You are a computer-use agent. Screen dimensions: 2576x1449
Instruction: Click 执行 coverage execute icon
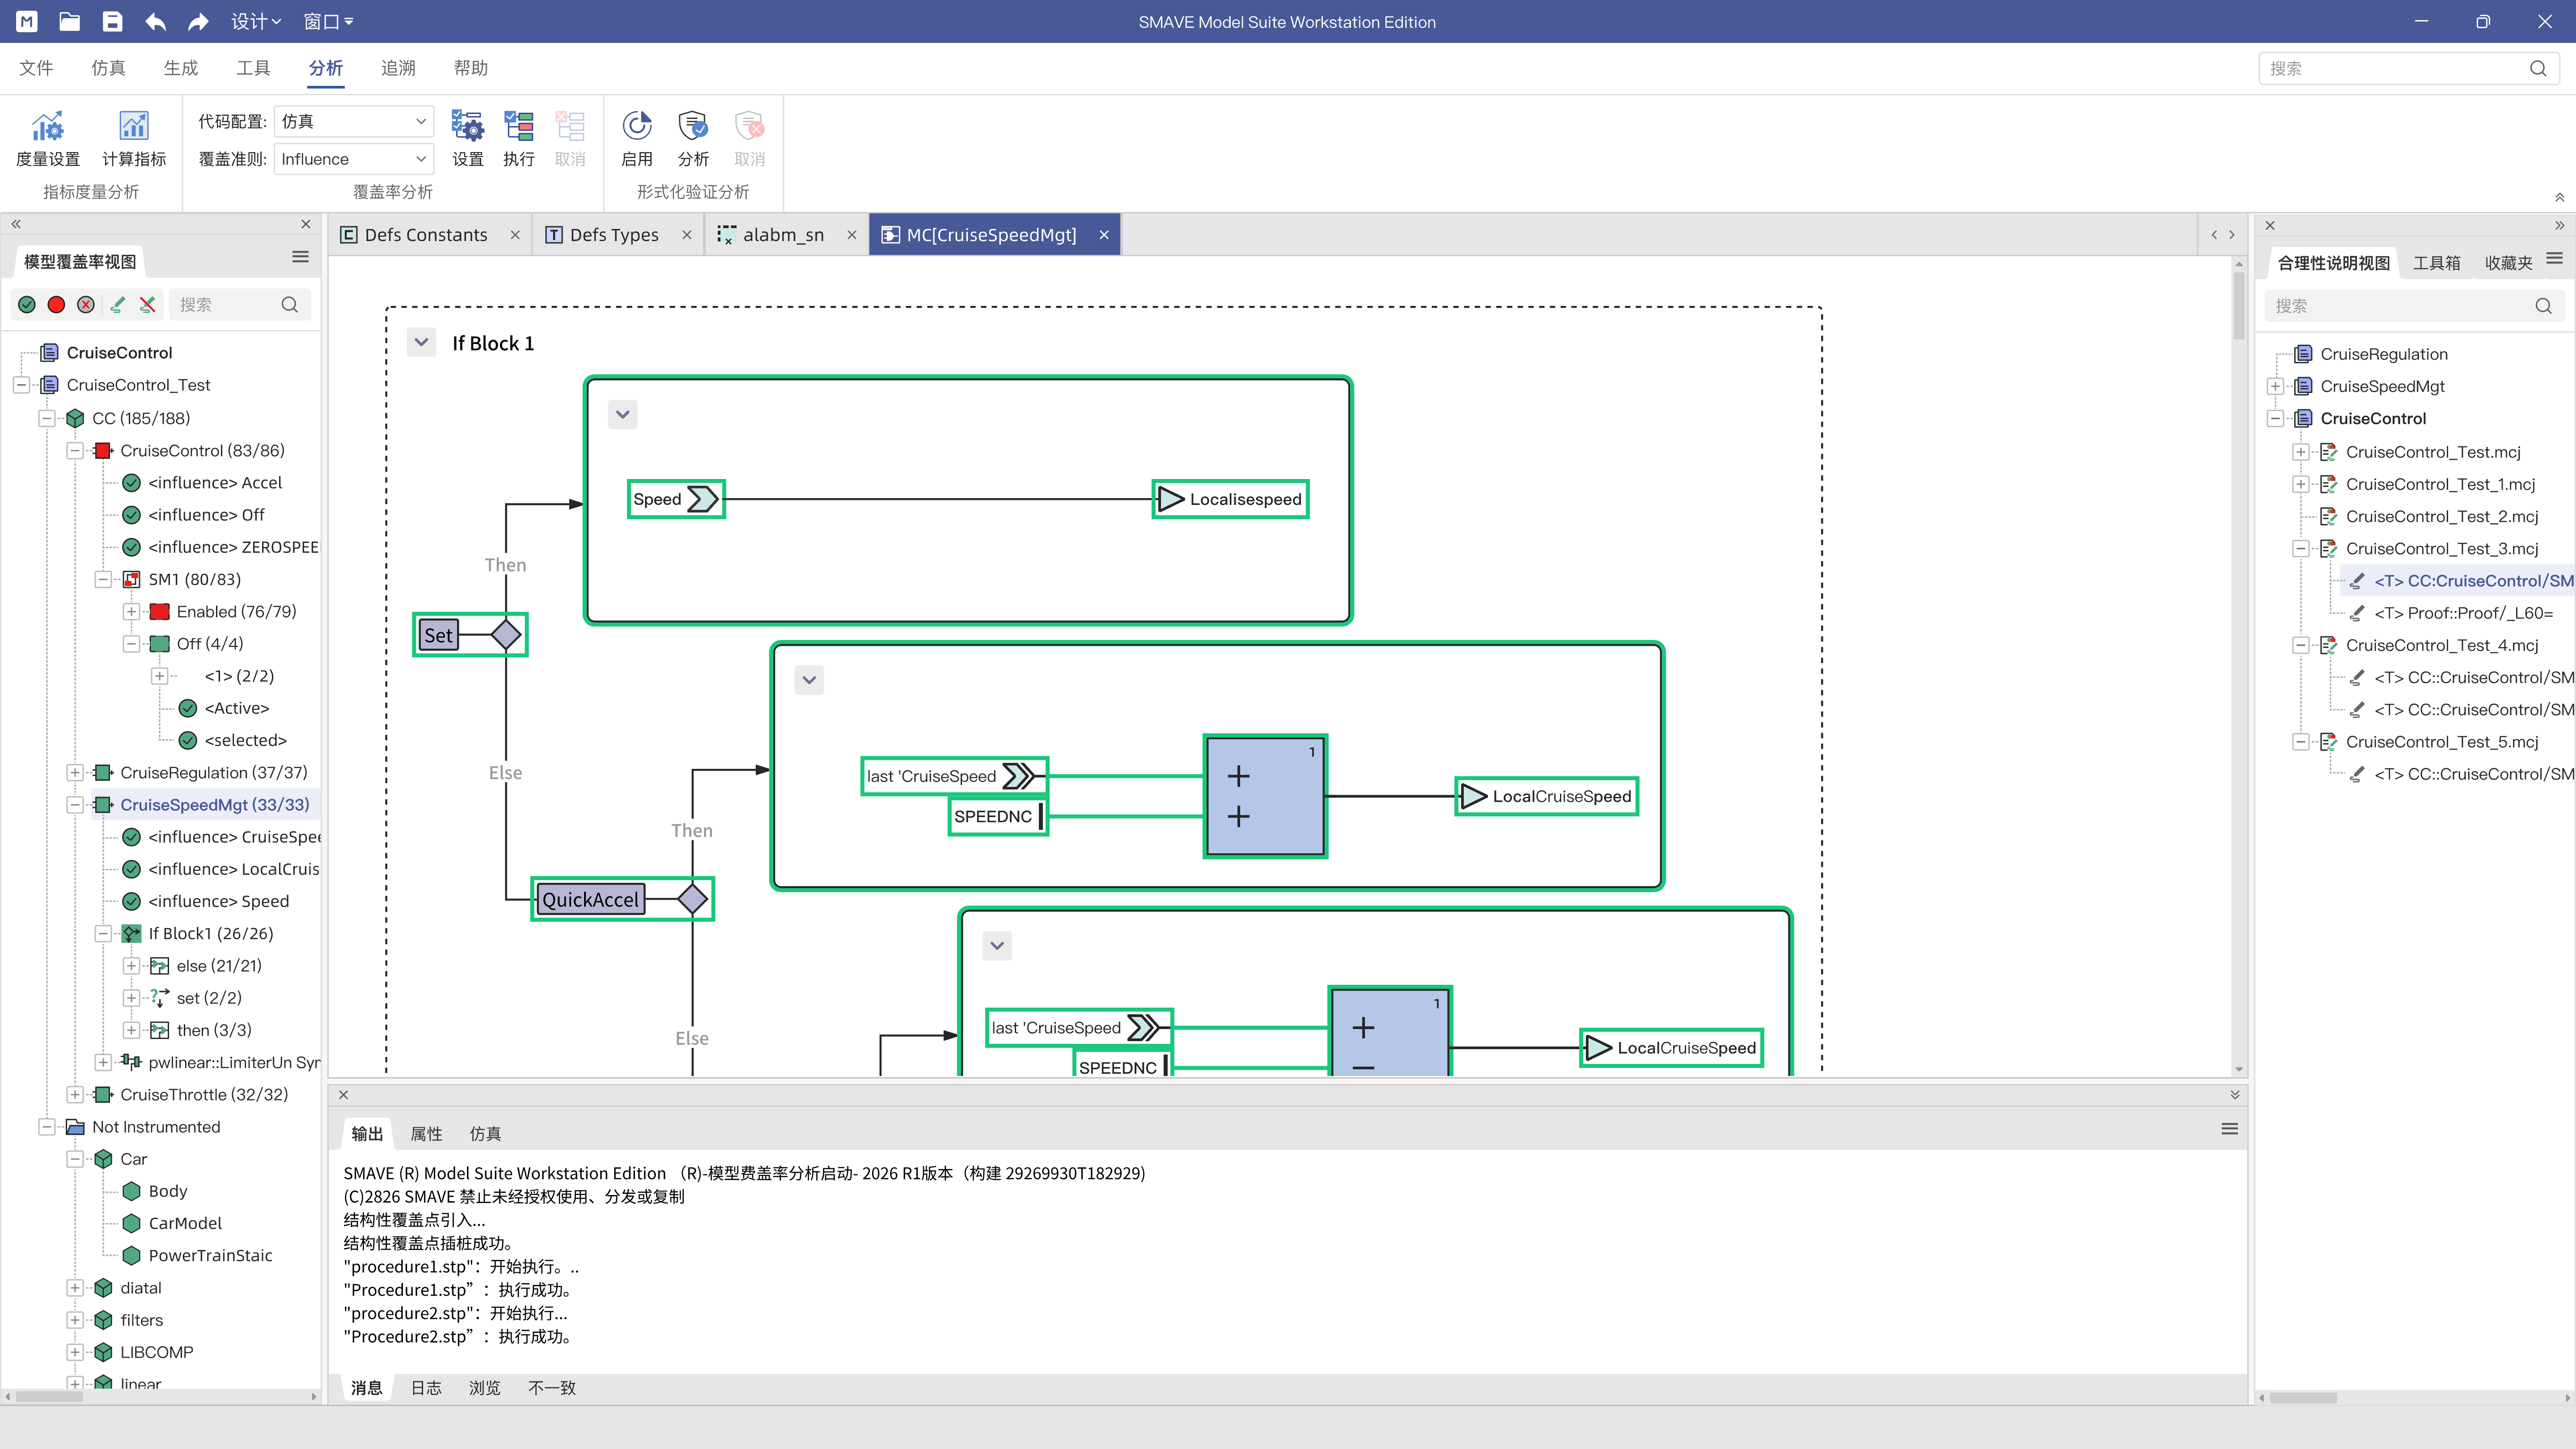point(518,139)
